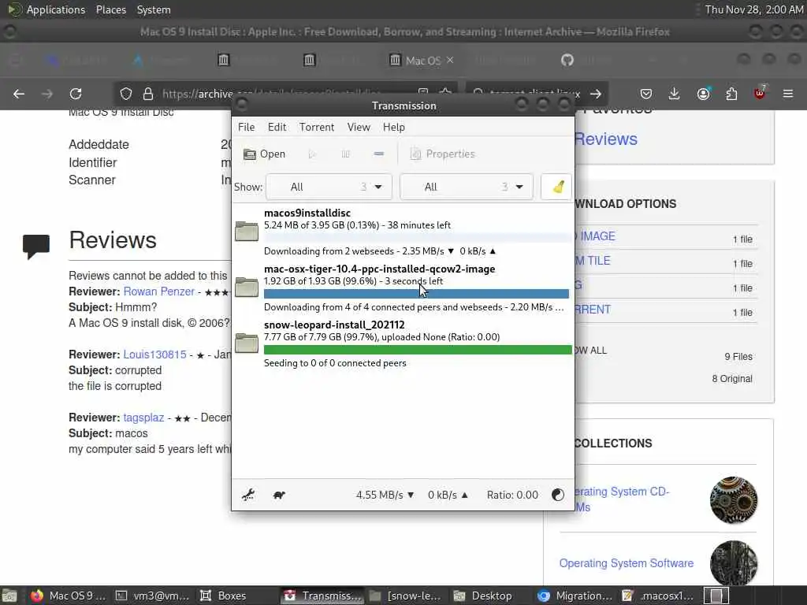Click the Reviews link in sidebar
The image size is (807, 605).
pos(605,139)
